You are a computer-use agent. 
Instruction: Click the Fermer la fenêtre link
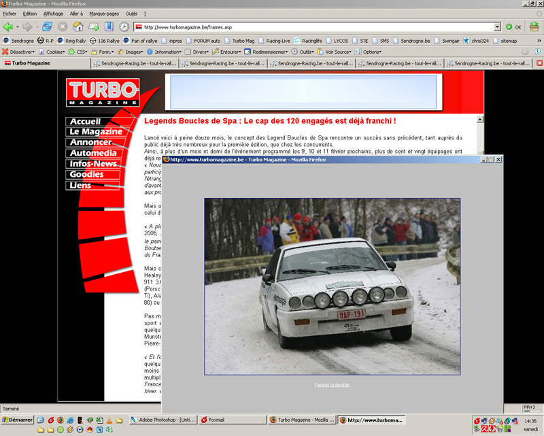[332, 384]
